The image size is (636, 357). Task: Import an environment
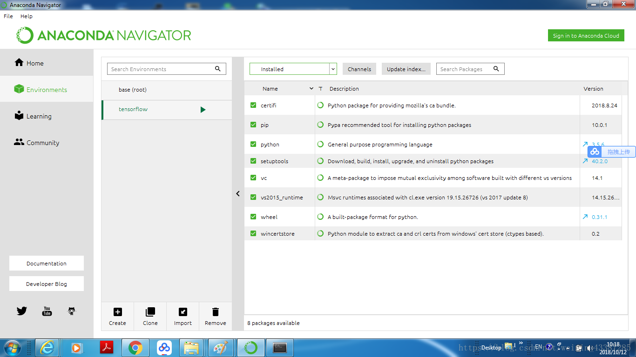pyautogui.click(x=183, y=317)
